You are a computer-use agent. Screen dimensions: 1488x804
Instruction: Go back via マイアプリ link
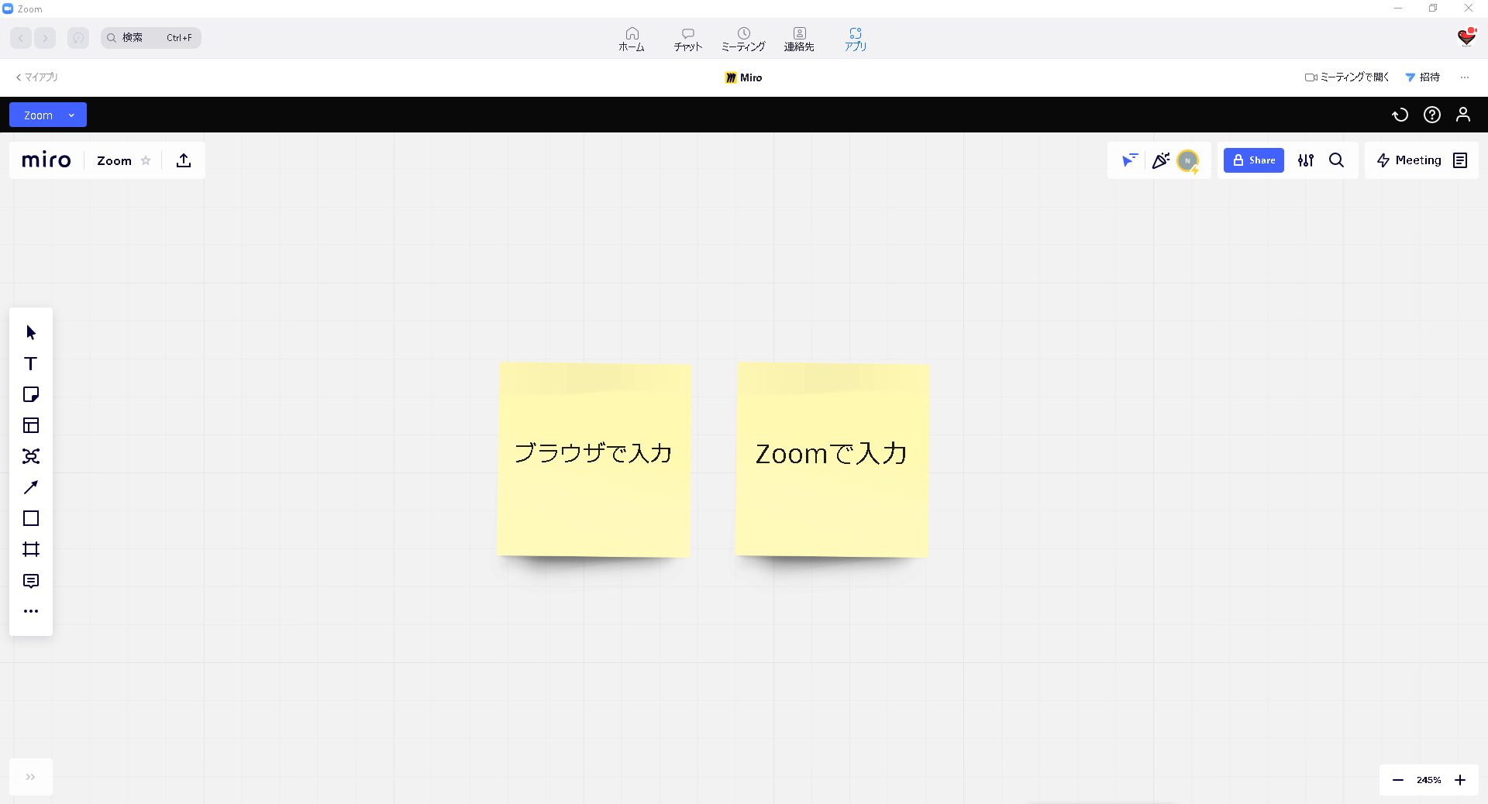tap(36, 77)
